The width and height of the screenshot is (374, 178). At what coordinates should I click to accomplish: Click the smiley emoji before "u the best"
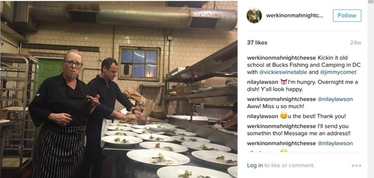coord(284,116)
